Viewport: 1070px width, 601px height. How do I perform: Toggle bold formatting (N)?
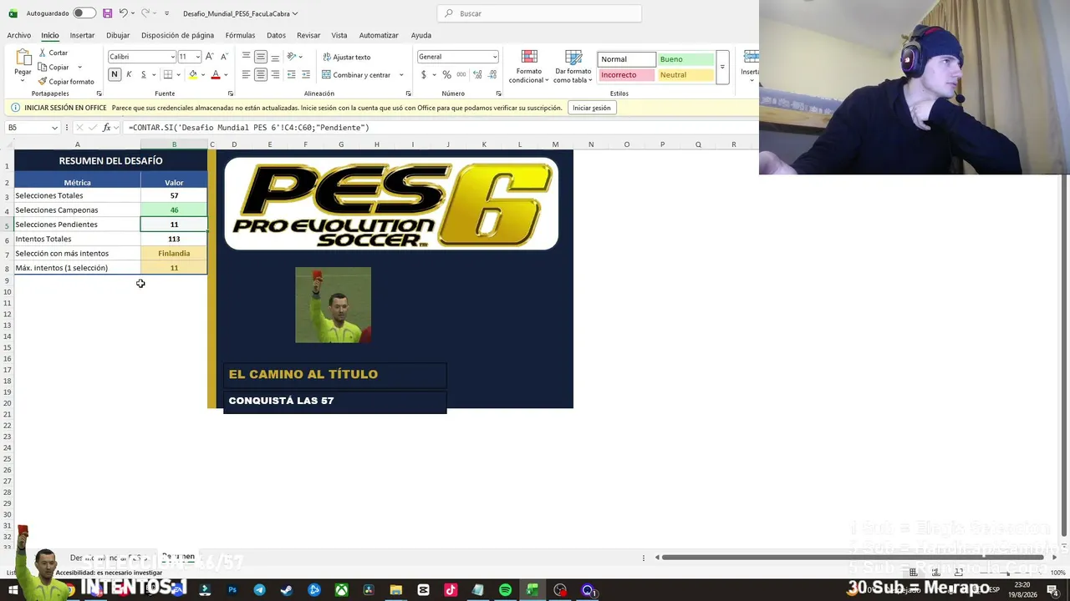tap(115, 74)
